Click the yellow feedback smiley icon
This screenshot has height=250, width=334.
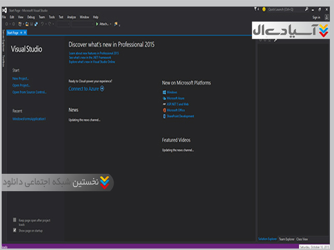[x=264, y=9]
